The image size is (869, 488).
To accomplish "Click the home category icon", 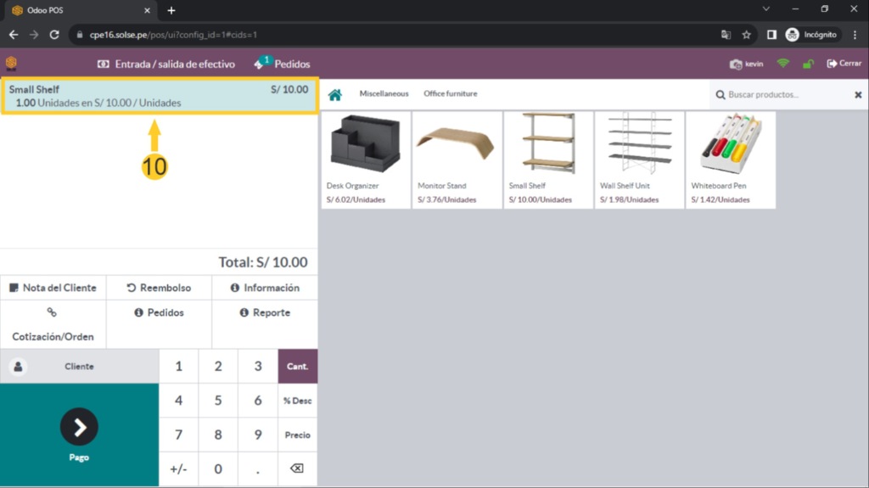I will [335, 94].
